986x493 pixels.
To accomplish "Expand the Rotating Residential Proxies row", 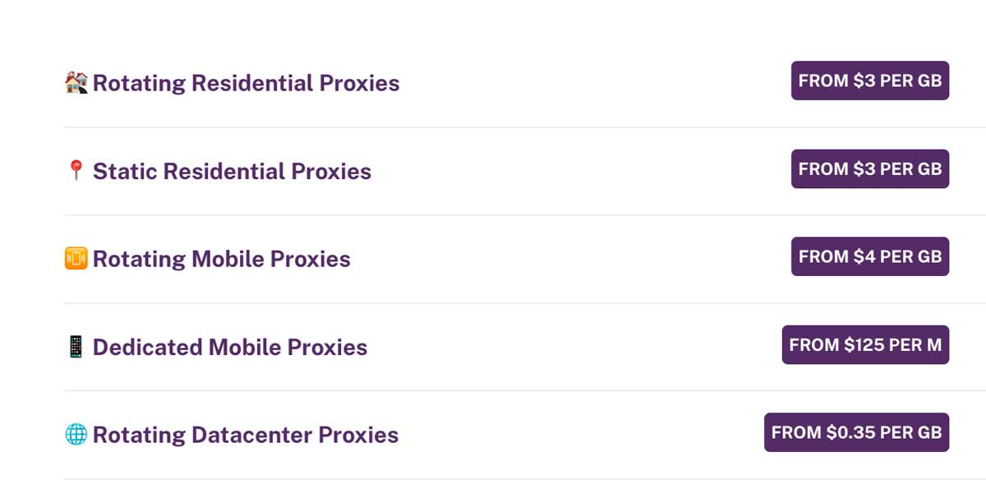I will click(575, 83).
